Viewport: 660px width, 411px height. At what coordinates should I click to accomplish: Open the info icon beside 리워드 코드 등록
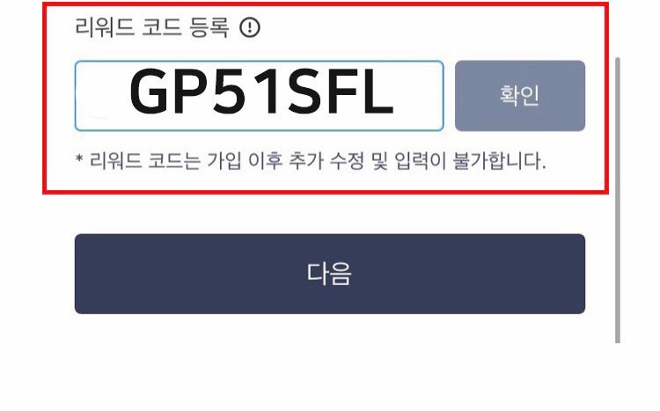(x=250, y=27)
